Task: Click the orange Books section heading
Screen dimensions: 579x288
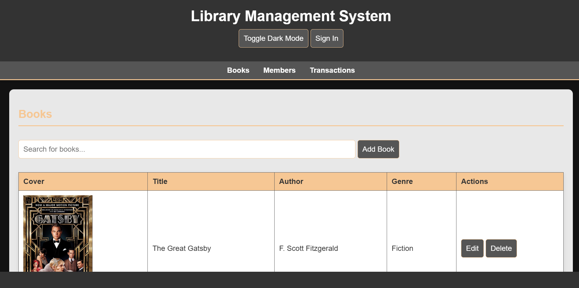Action: 35,114
